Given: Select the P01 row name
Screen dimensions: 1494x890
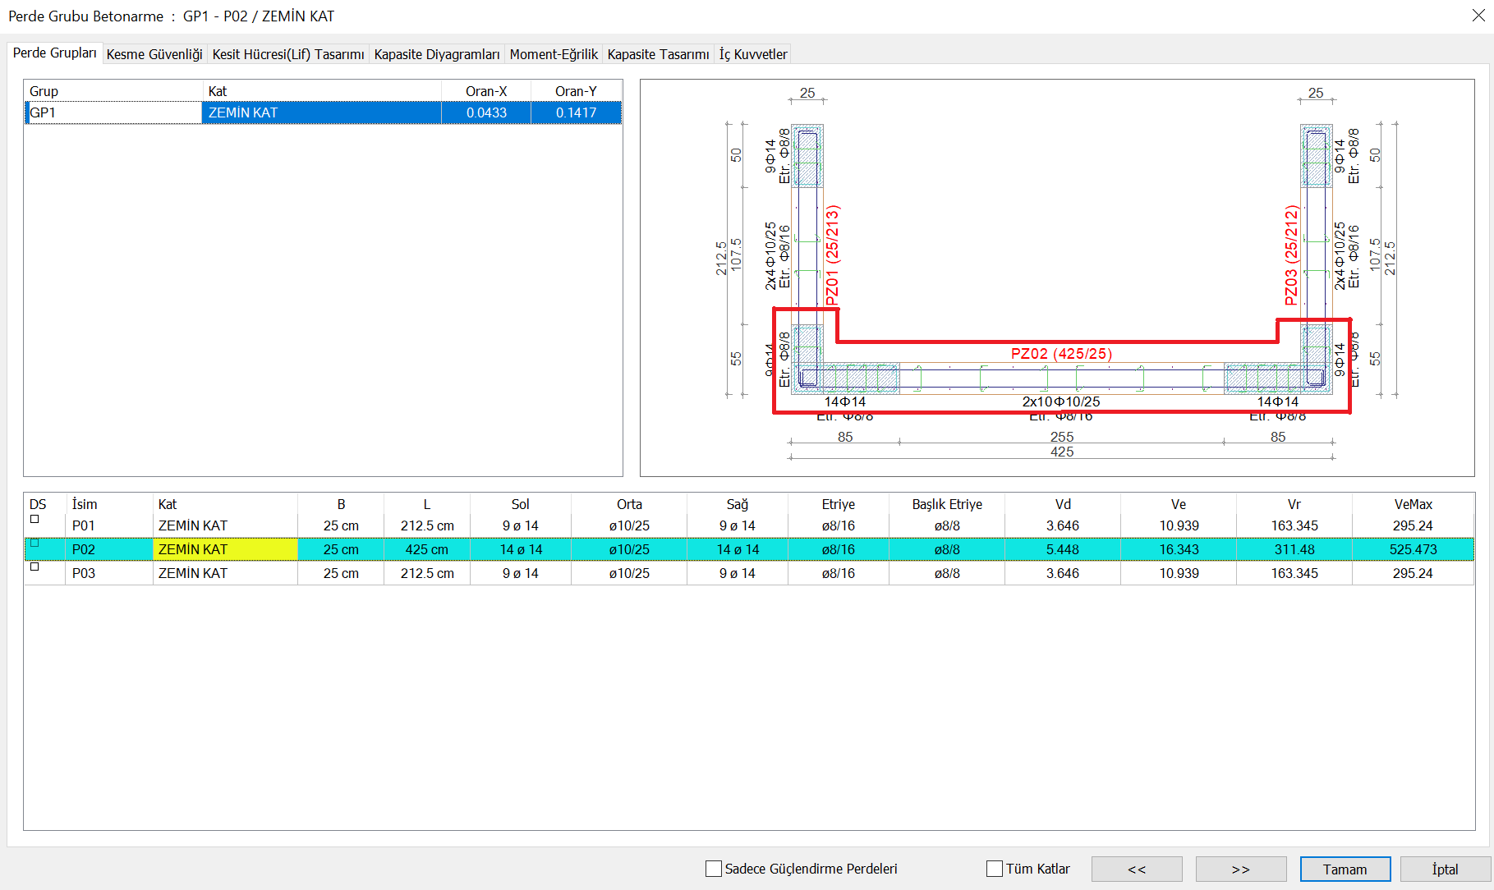Looking at the screenshot, I should pyautogui.click(x=84, y=525).
